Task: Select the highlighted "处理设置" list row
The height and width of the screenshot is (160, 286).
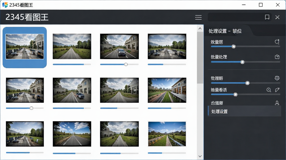Action: pyautogui.click(x=244, y=111)
